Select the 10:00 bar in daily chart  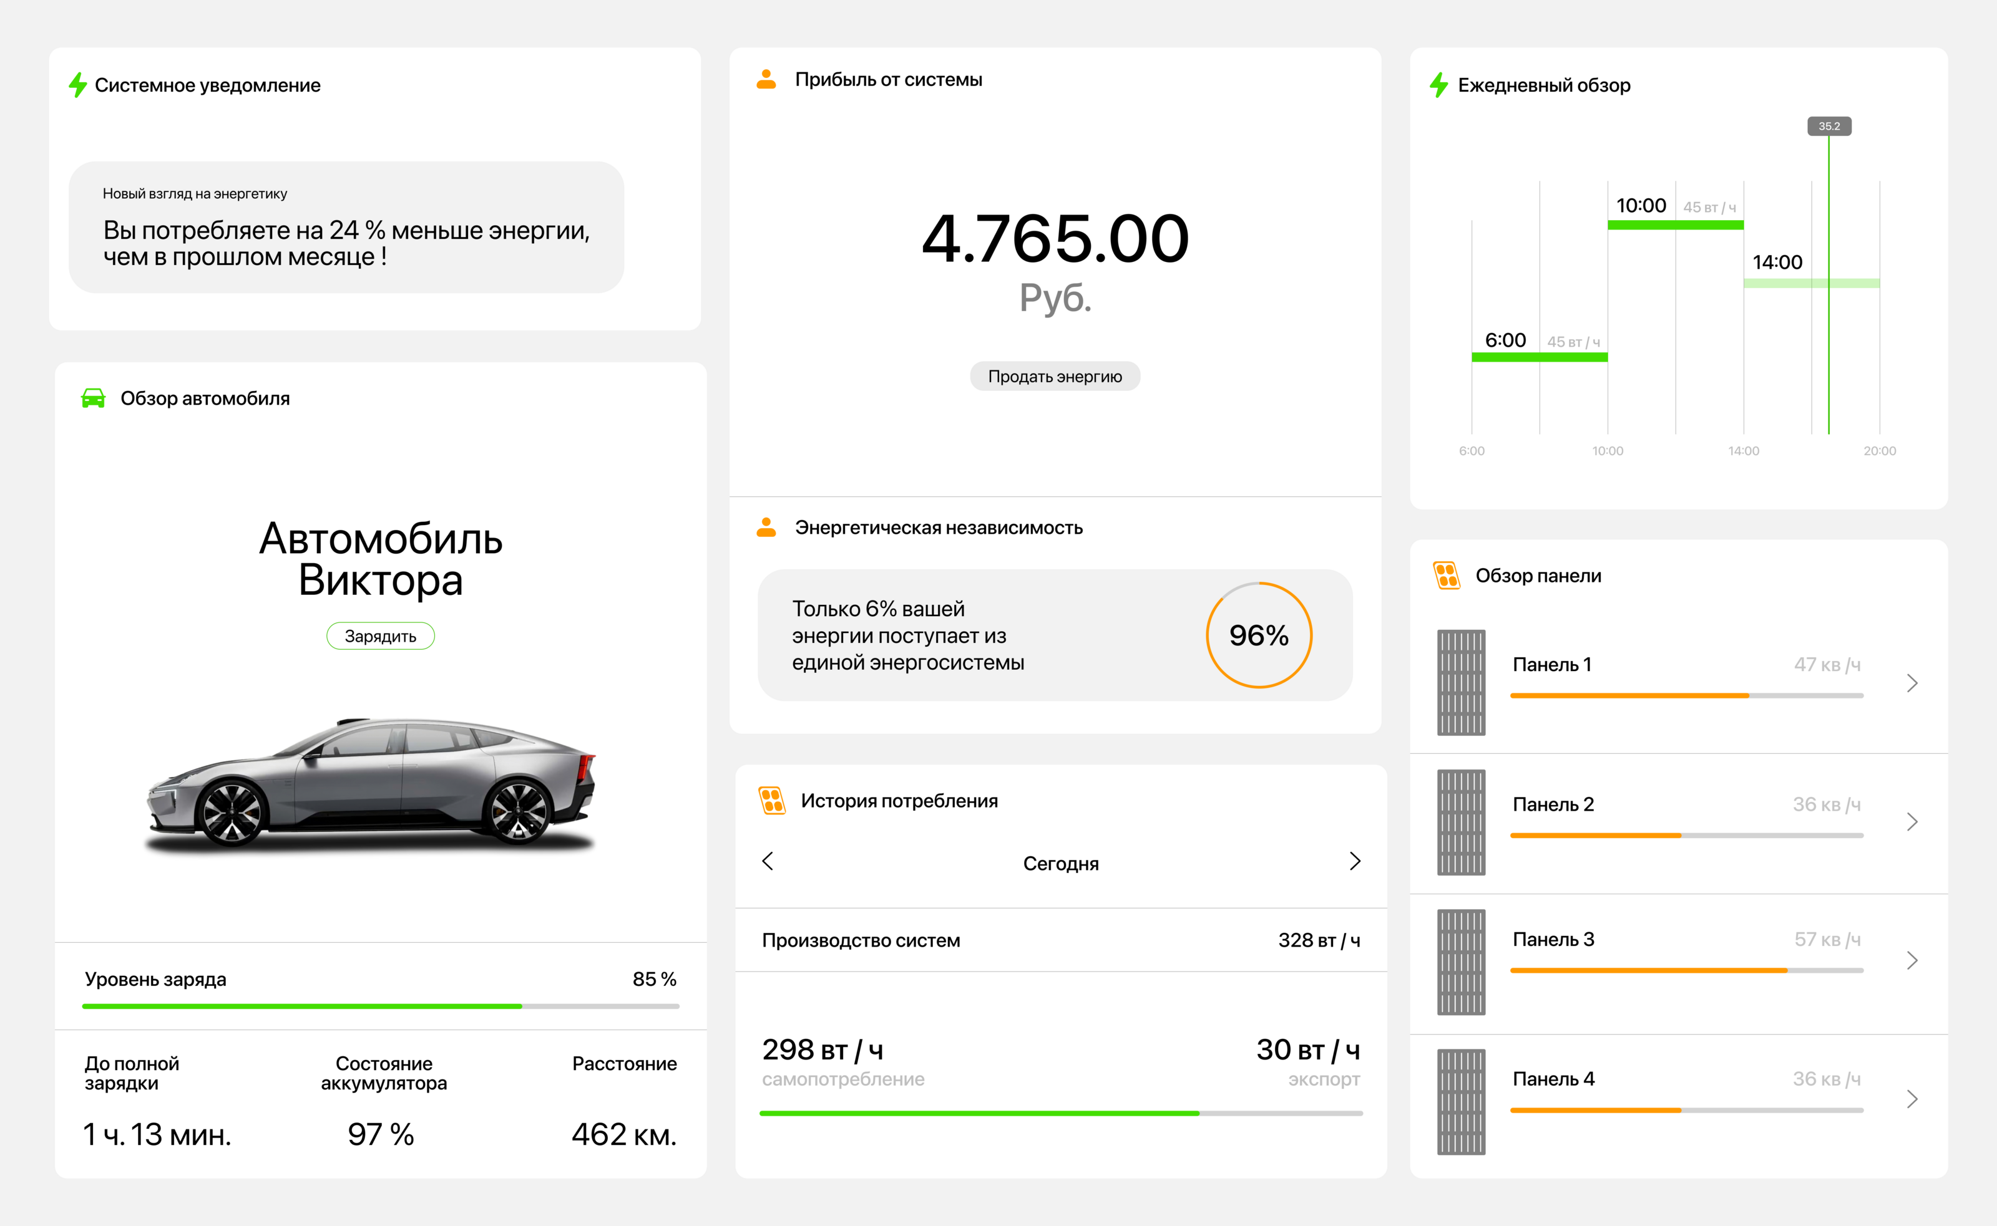click(x=1675, y=224)
